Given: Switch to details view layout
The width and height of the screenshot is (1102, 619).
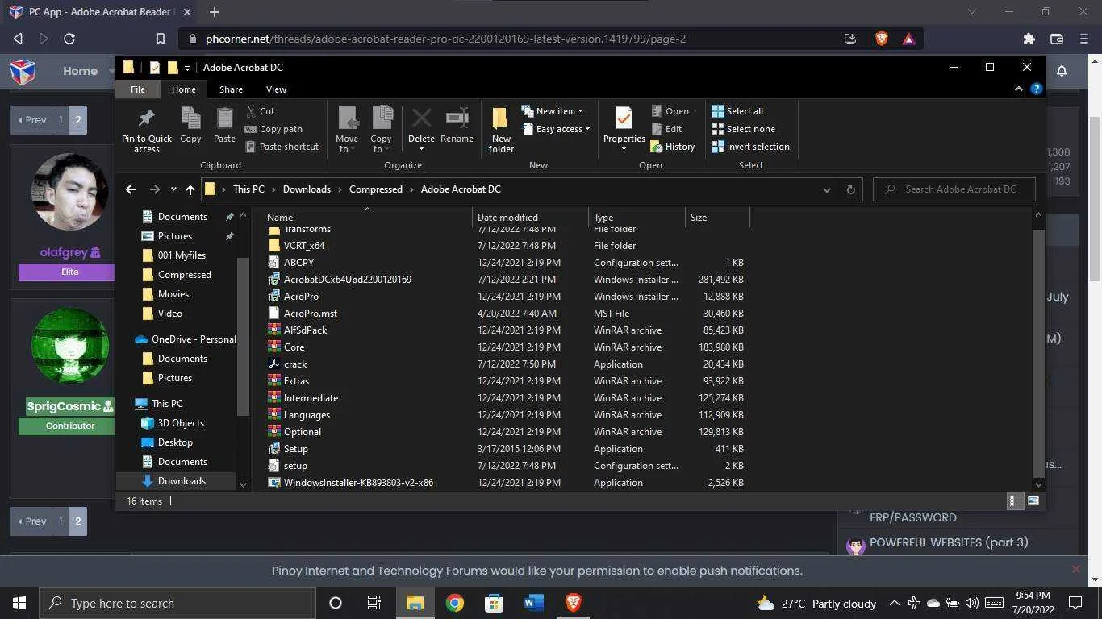Looking at the screenshot, I should (1013, 501).
